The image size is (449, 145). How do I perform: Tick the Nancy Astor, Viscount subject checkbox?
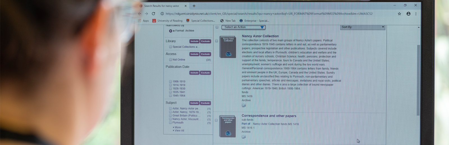point(170,119)
